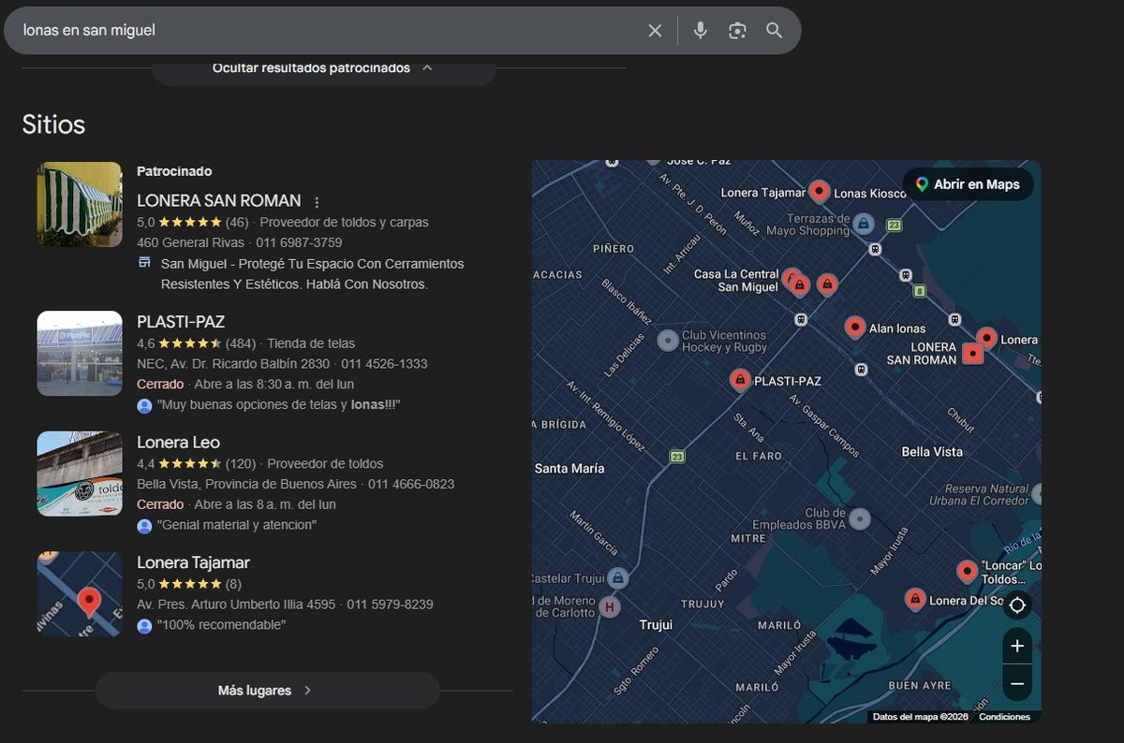
Task: Click the Club de Empleados BBVA marker
Action: [x=859, y=518]
